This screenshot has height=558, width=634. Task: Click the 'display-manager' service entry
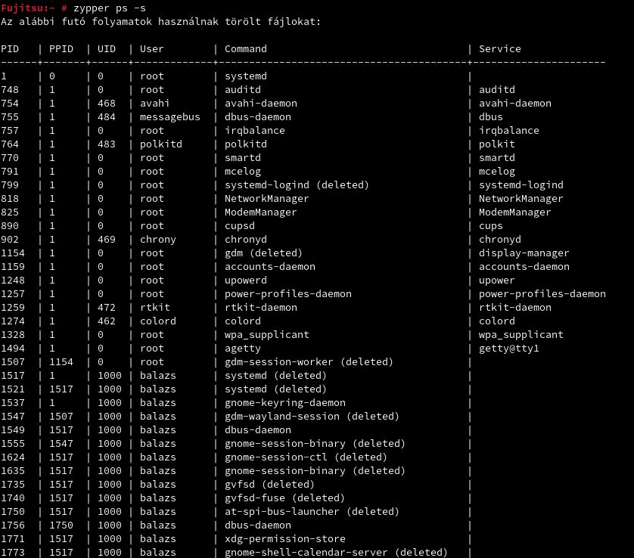(524, 253)
